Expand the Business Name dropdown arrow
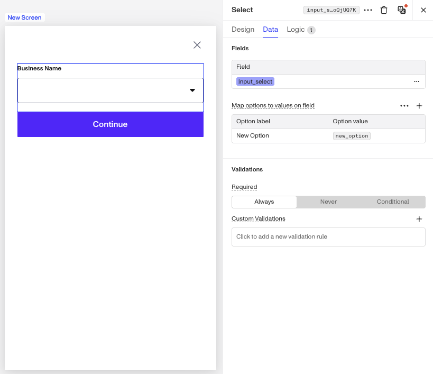 pyautogui.click(x=192, y=90)
